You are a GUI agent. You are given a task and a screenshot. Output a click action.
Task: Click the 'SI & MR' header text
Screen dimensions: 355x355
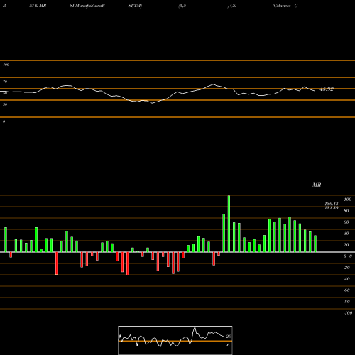38,6
